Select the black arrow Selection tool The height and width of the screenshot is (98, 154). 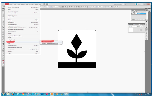(3, 11)
